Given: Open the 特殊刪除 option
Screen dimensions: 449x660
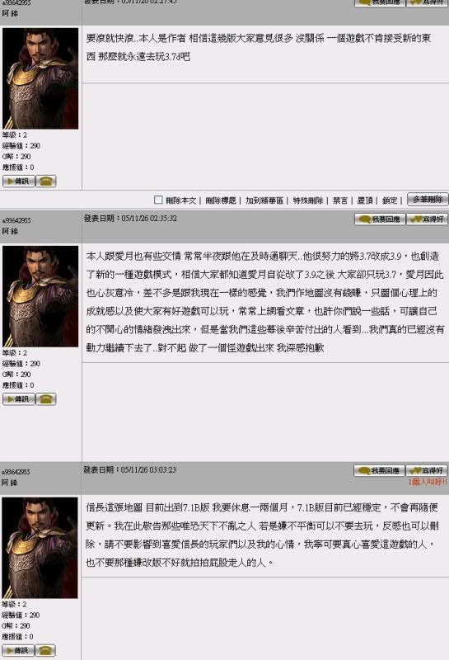Looking at the screenshot, I should pos(308,200).
